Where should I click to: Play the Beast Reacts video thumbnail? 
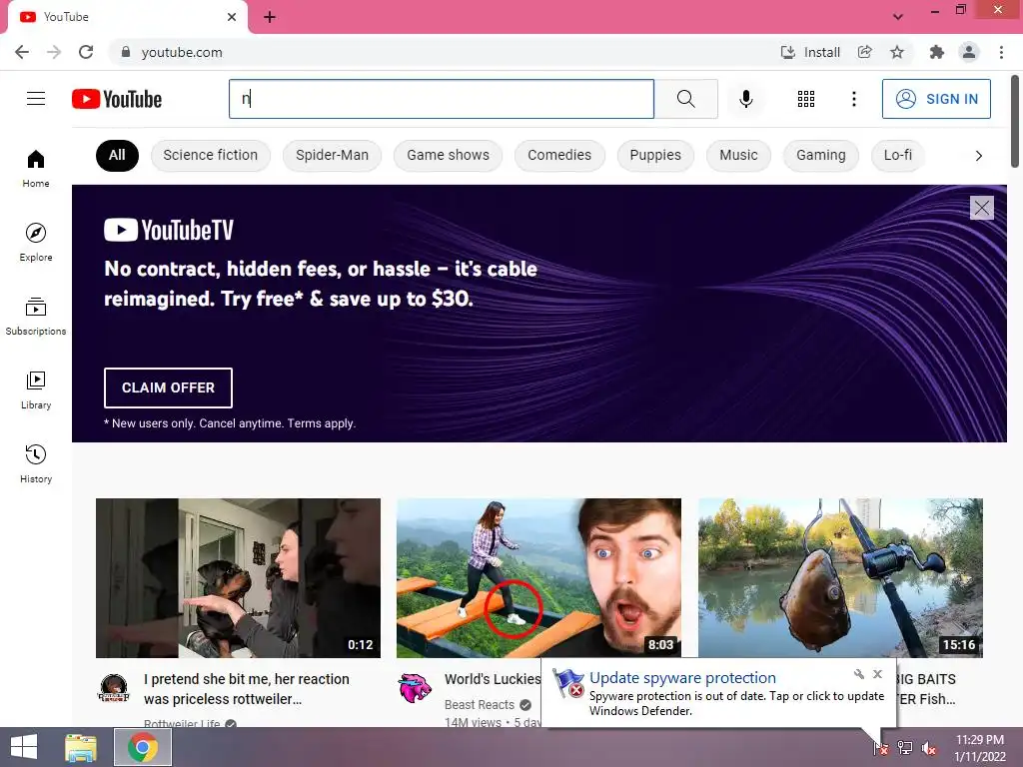click(x=538, y=578)
